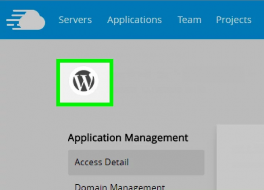The height and width of the screenshot is (190, 264).
Task: Open the Servers menu
Action: click(75, 20)
